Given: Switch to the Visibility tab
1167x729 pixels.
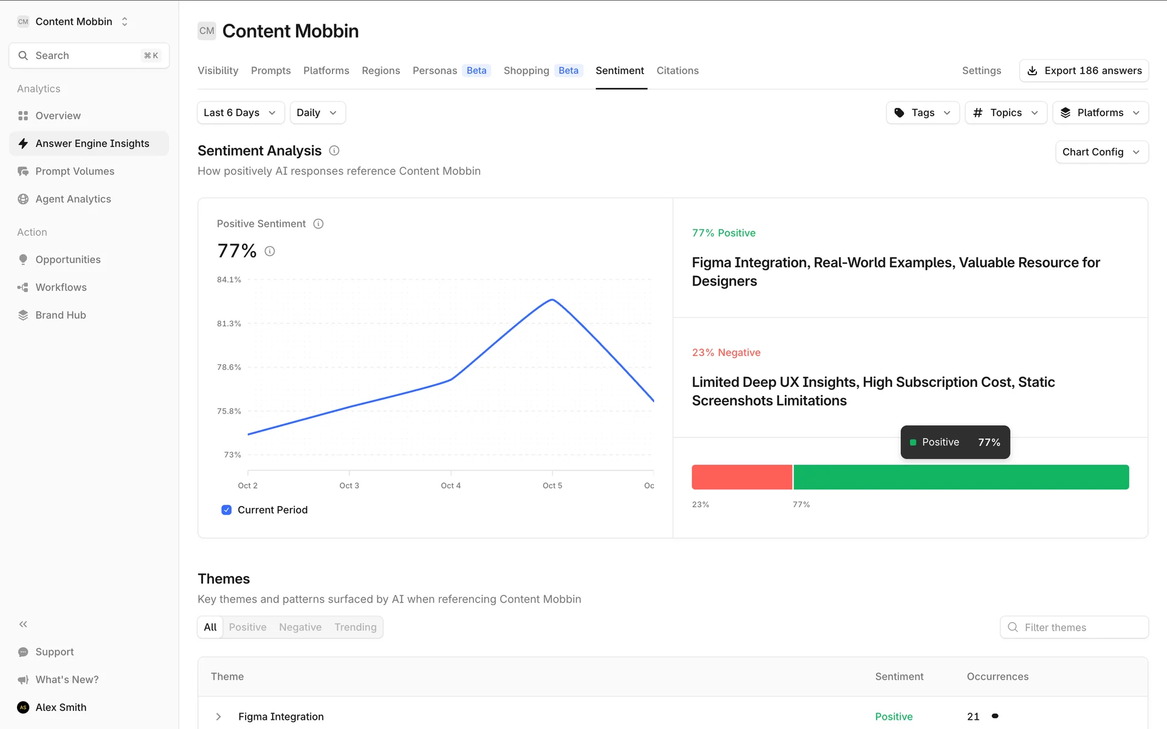Looking at the screenshot, I should tap(218, 70).
